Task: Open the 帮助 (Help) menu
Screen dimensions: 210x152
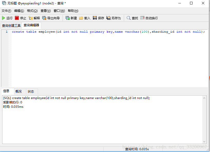Action: [x=73, y=11]
